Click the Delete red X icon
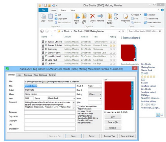 pyautogui.click(x=92, y=16)
